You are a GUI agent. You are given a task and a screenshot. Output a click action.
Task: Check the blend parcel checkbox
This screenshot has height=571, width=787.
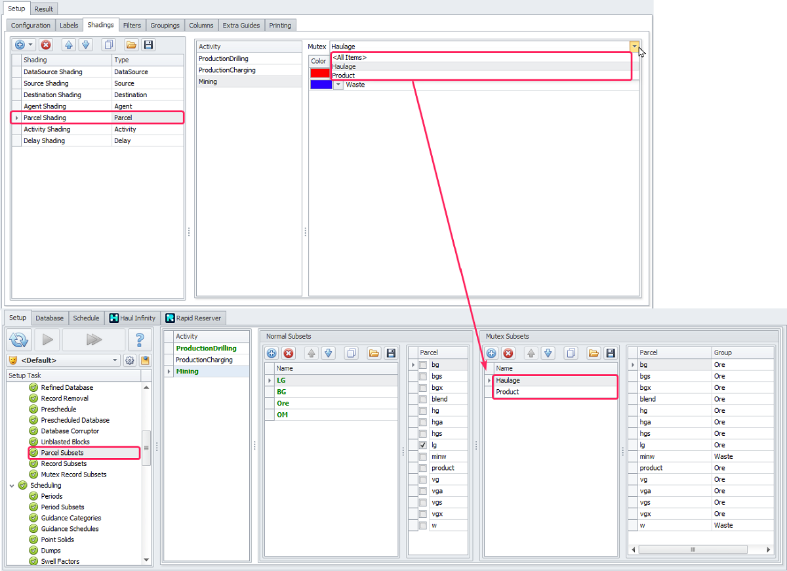pos(423,399)
